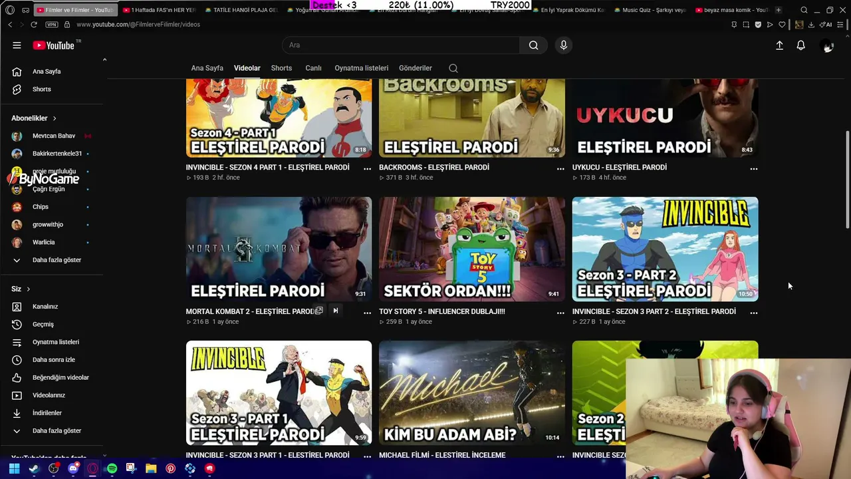
Task: Go back to the previous page
Action: pyautogui.click(x=10, y=25)
